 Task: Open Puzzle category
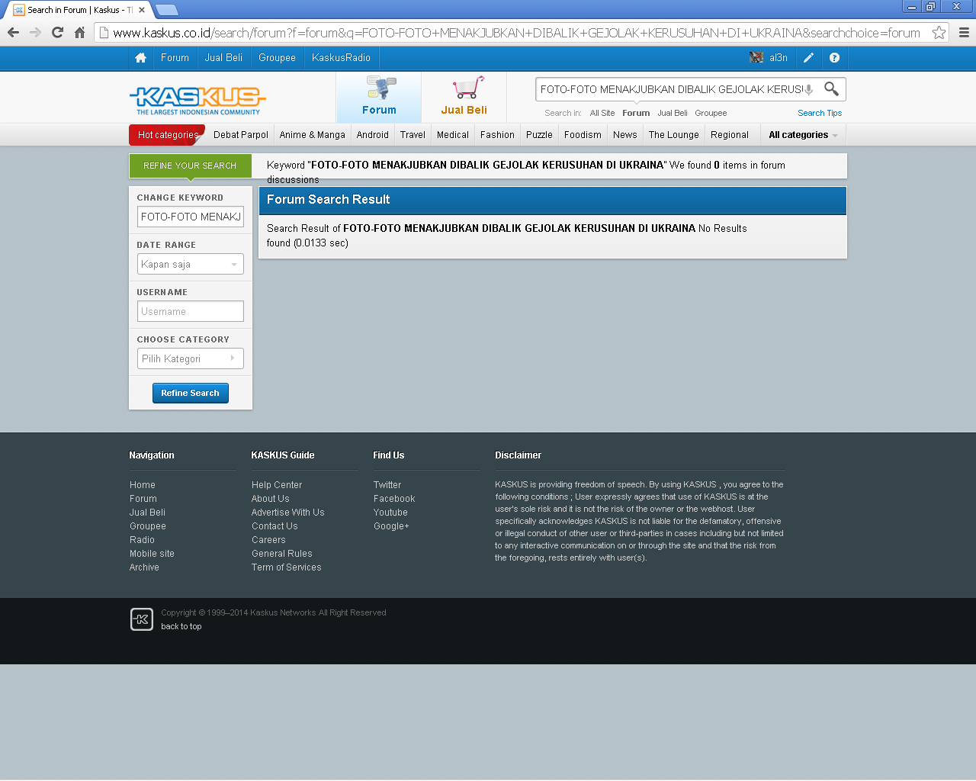click(x=539, y=135)
